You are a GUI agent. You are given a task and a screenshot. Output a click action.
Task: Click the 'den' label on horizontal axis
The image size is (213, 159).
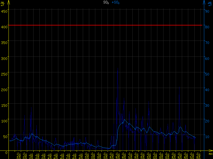(210, 154)
